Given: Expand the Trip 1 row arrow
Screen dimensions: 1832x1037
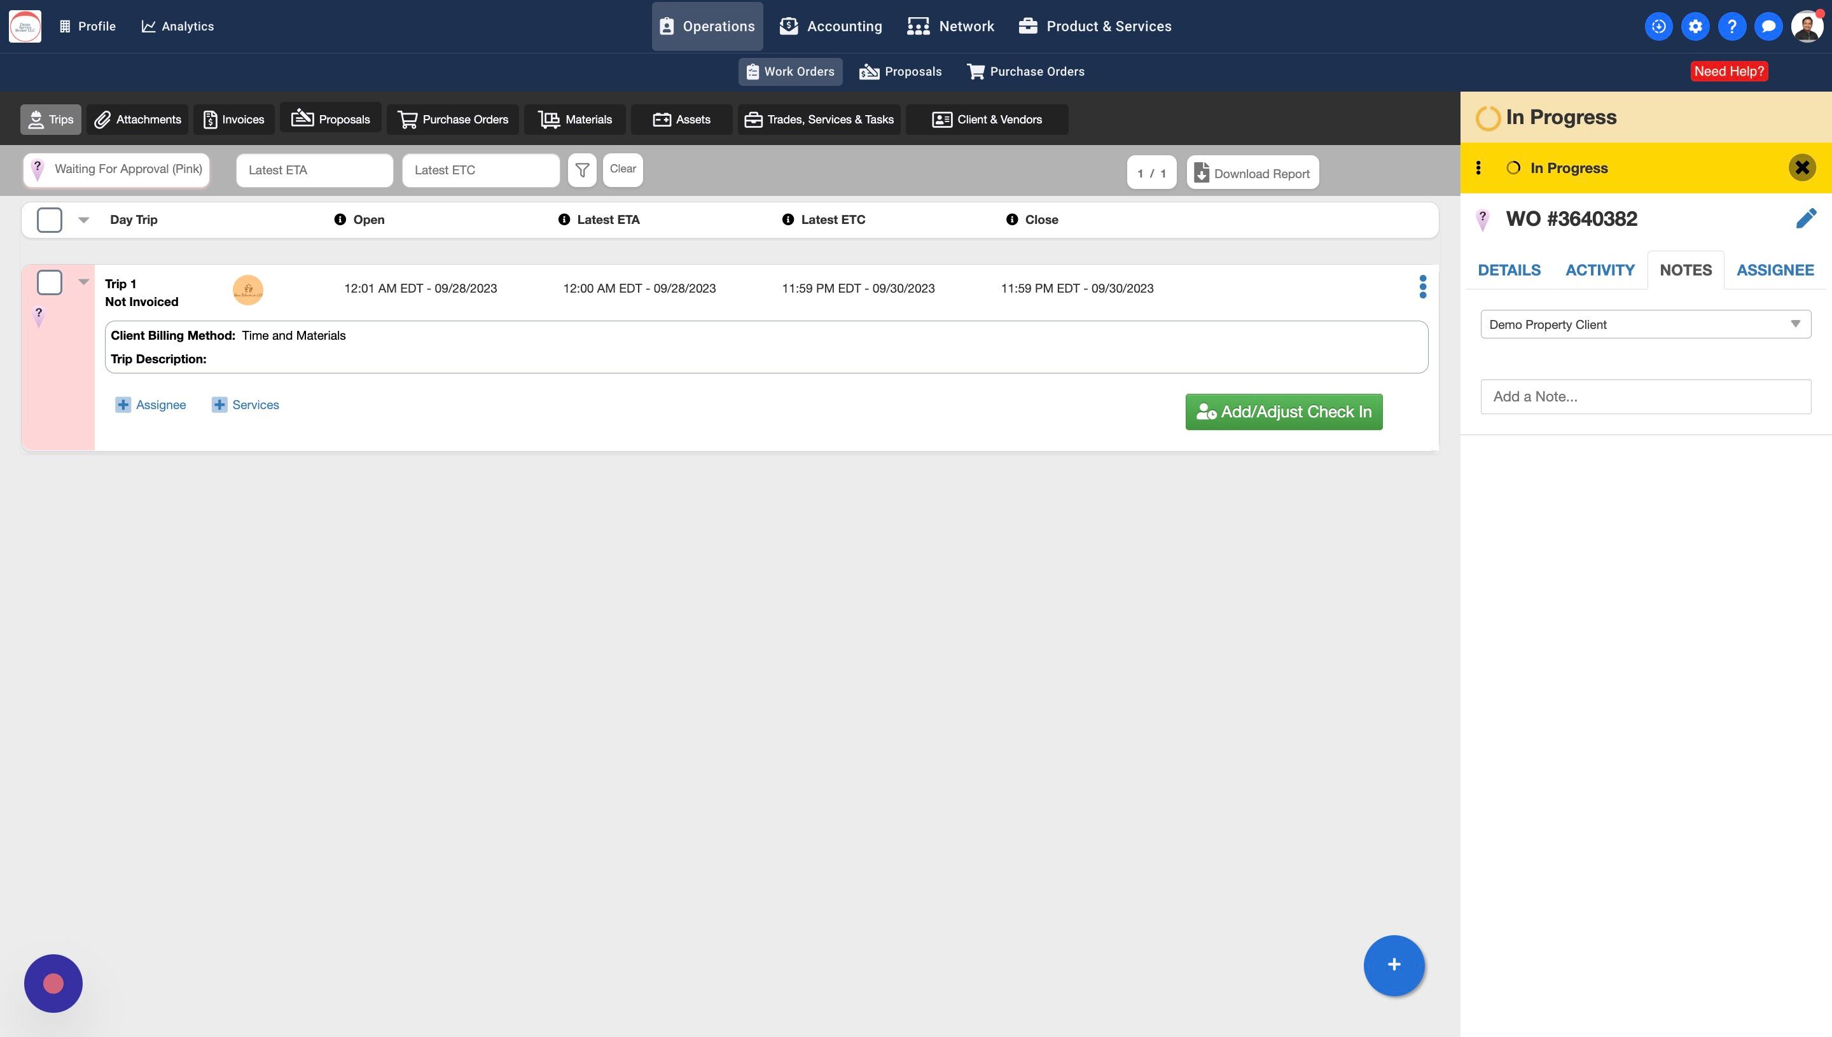Looking at the screenshot, I should pos(83,282).
